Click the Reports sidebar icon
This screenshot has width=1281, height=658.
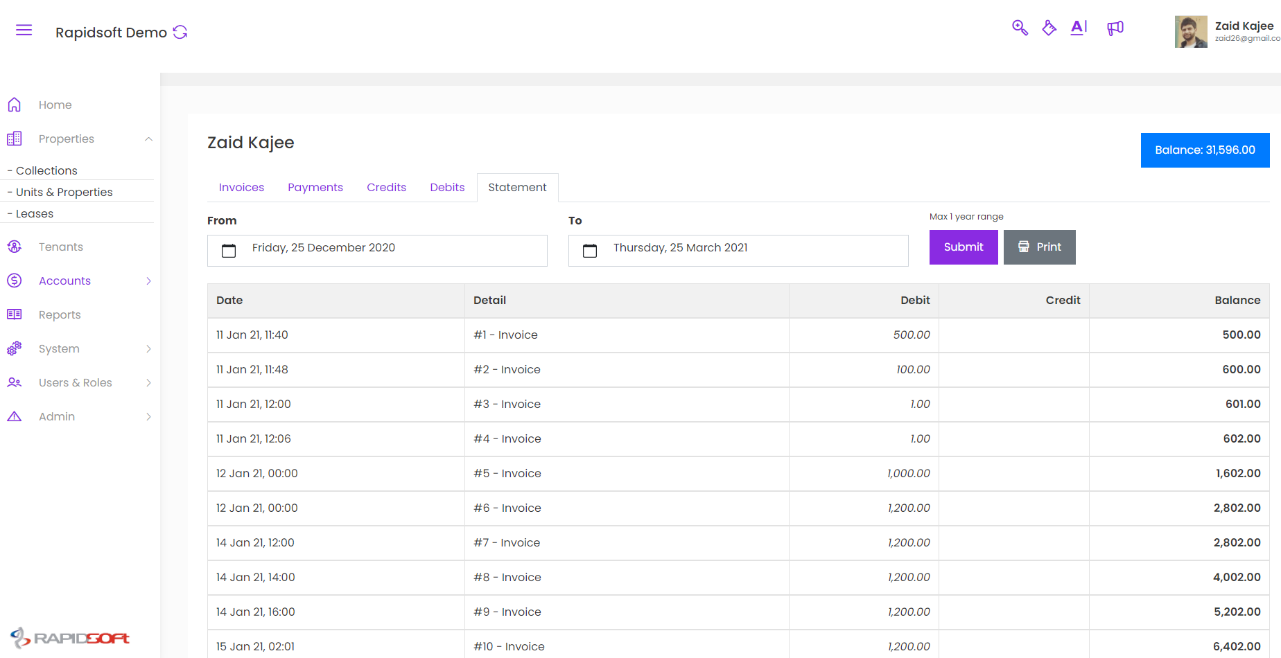click(x=15, y=314)
